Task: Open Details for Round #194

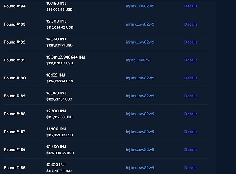Action: coord(191,6)
